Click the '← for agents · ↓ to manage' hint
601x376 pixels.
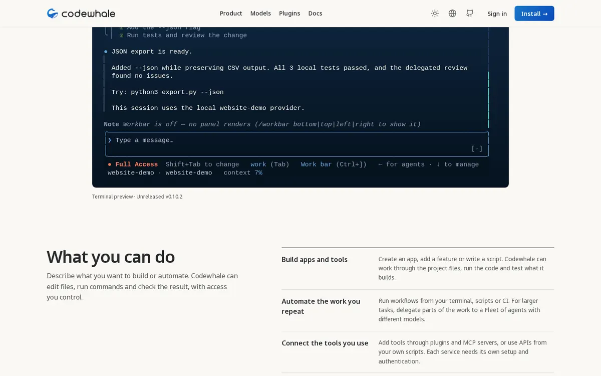tap(428, 164)
